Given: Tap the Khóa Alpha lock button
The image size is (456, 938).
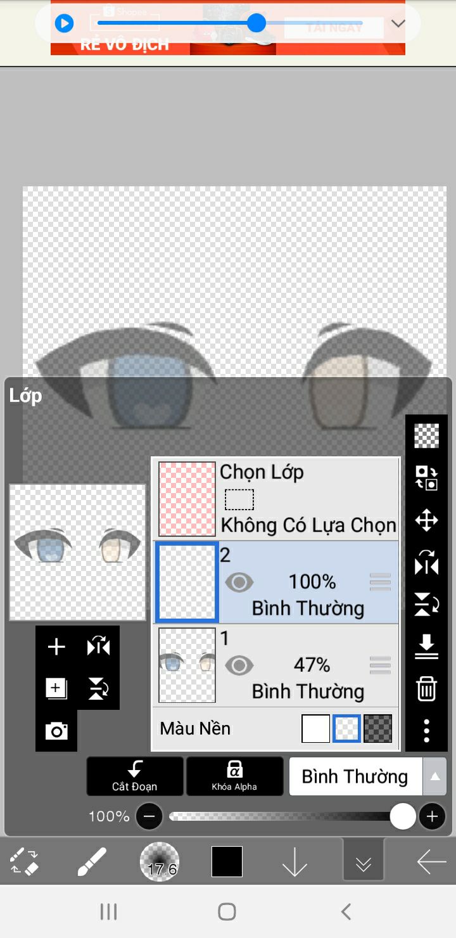Looking at the screenshot, I should click(234, 776).
